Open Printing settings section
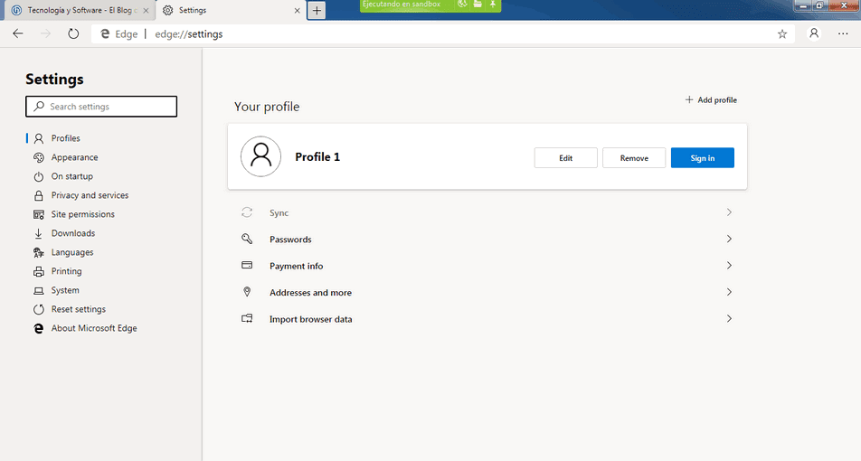This screenshot has width=861, height=461. pyautogui.click(x=66, y=271)
